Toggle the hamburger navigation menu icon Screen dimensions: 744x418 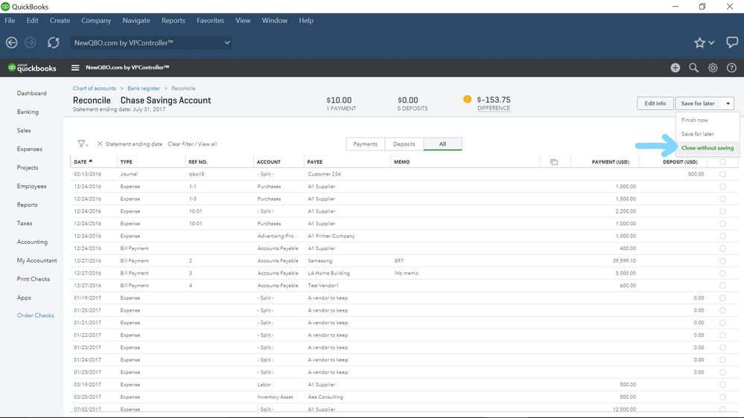point(75,68)
